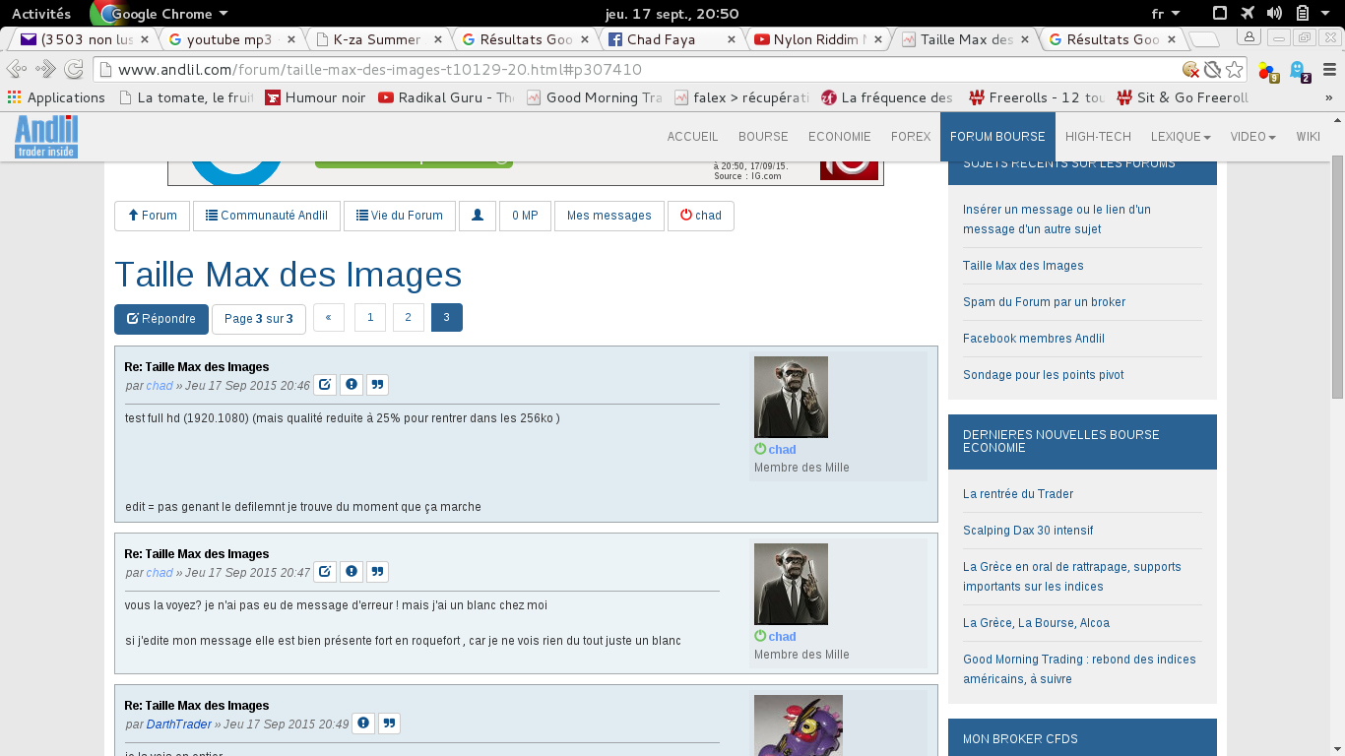This screenshot has width=1345, height=756.
Task: Click the colored-balls extension icon
Action: (1268, 70)
